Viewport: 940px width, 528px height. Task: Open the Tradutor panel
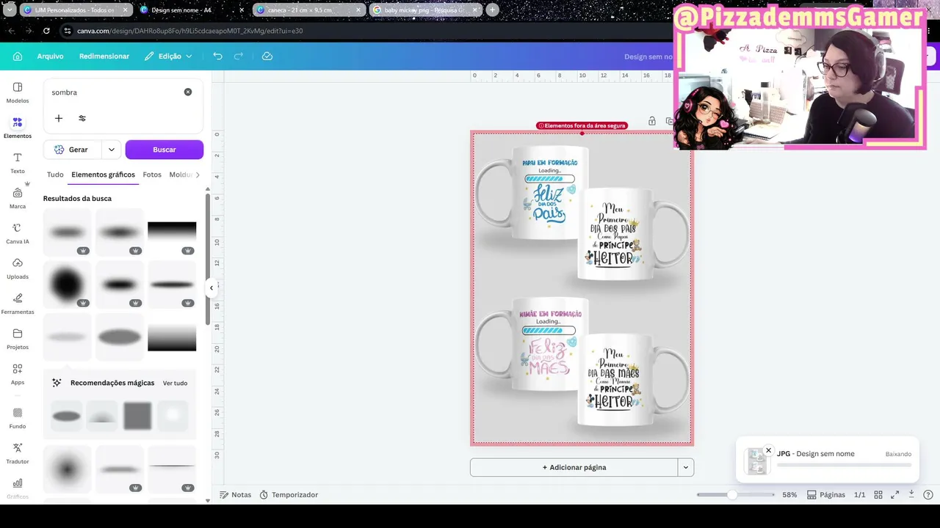click(18, 453)
